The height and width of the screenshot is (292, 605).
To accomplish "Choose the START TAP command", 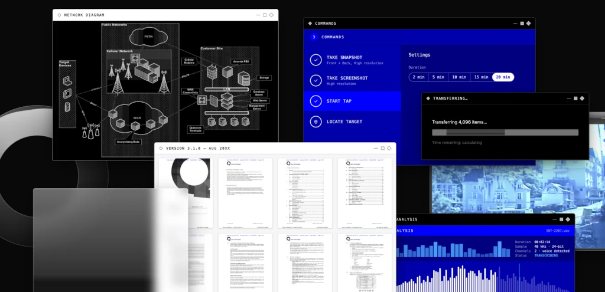I will click(352, 101).
